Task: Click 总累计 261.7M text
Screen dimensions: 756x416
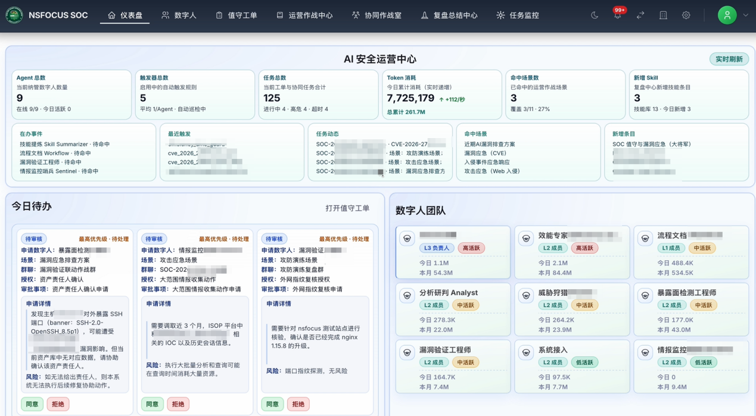Action: 406,112
